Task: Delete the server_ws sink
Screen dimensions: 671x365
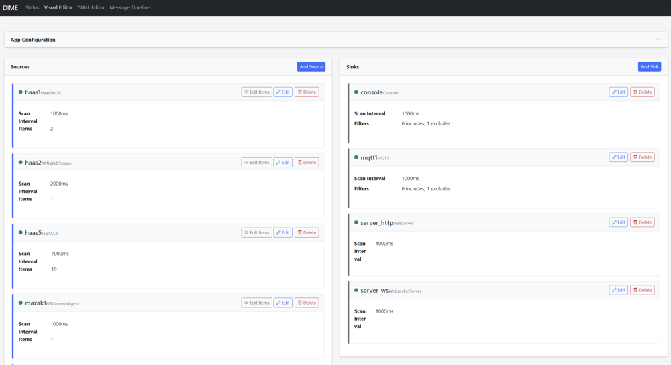Action: [x=642, y=290]
